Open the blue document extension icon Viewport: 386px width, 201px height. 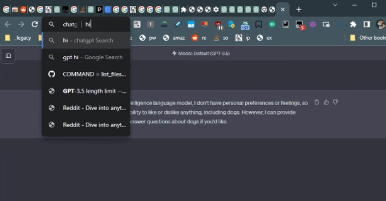click(231, 24)
